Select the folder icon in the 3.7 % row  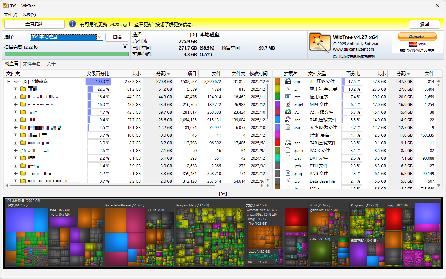[23, 135]
